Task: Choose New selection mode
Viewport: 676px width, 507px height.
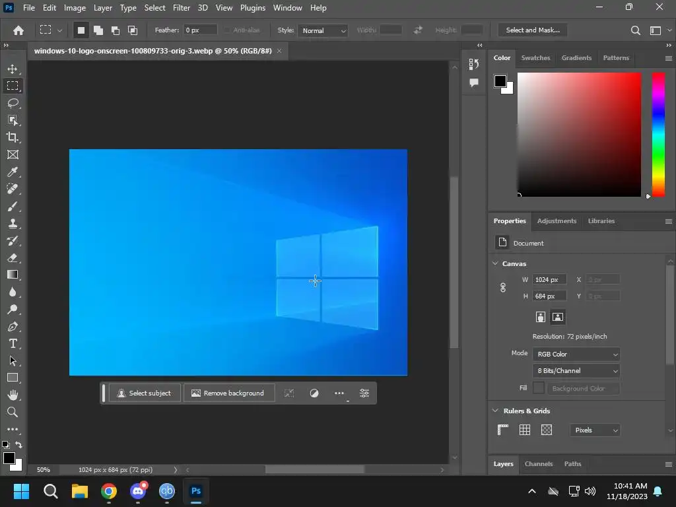Action: [x=81, y=30]
